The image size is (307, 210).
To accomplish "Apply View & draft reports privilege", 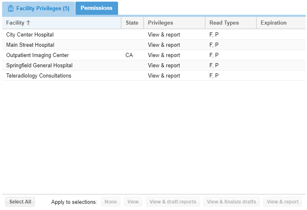I will click(x=173, y=202).
